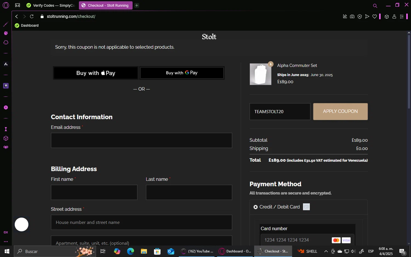Image resolution: width=411 pixels, height=257 pixels.
Task: Click the padlock site security icon
Action: pyautogui.click(x=42, y=16)
